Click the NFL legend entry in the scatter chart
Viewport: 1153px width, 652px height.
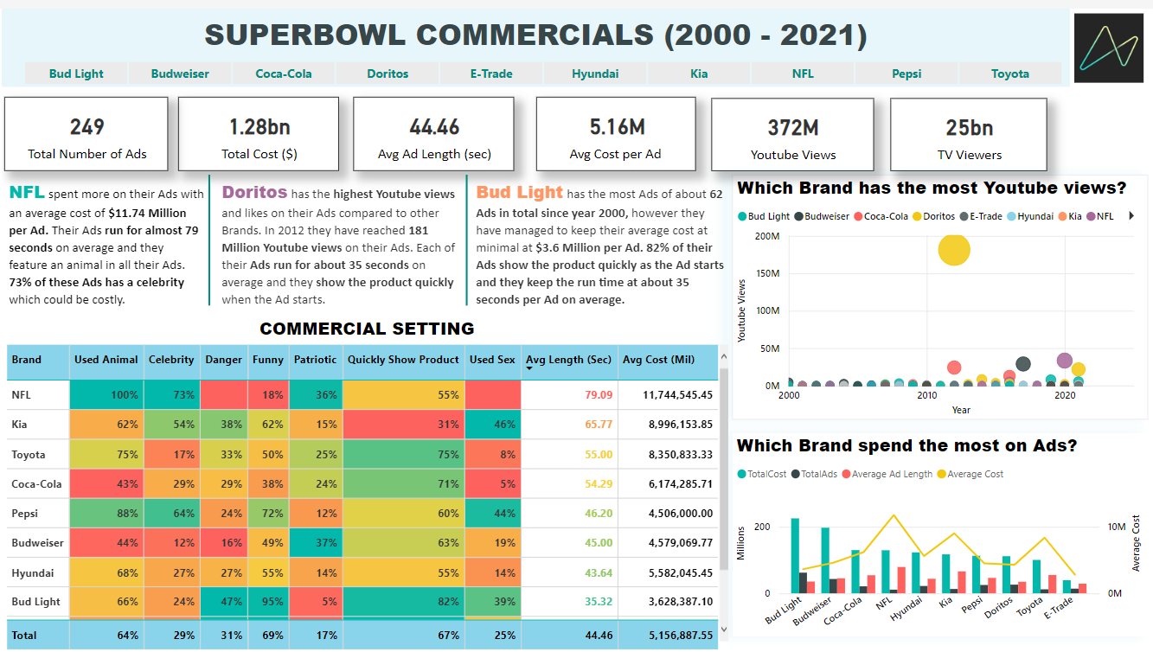pyautogui.click(x=1100, y=216)
